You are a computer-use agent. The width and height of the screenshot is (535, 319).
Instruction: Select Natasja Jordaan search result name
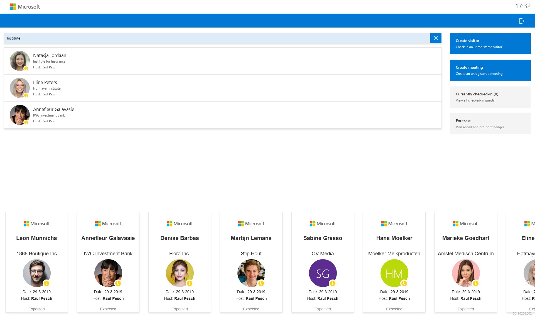point(50,55)
